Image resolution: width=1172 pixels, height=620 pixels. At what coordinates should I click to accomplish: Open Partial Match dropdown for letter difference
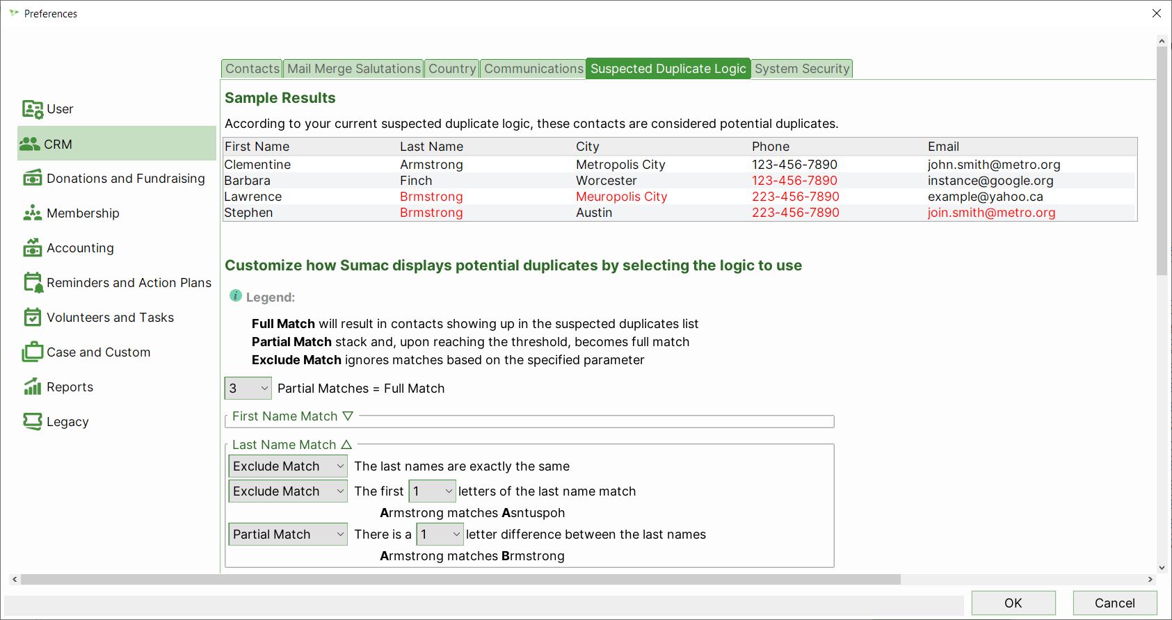click(x=288, y=535)
